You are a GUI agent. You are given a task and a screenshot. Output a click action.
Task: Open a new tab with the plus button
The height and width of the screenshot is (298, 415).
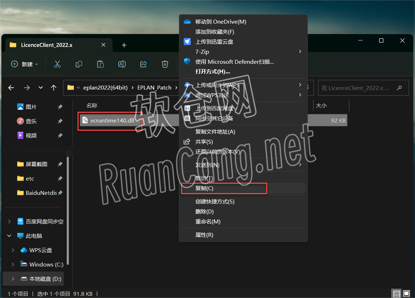(124, 45)
